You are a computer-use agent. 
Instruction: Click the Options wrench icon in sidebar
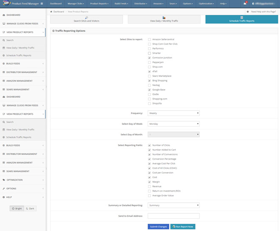(x=4, y=188)
